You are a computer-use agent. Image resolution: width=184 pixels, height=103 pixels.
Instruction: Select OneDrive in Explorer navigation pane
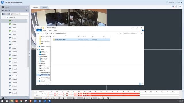(44, 47)
